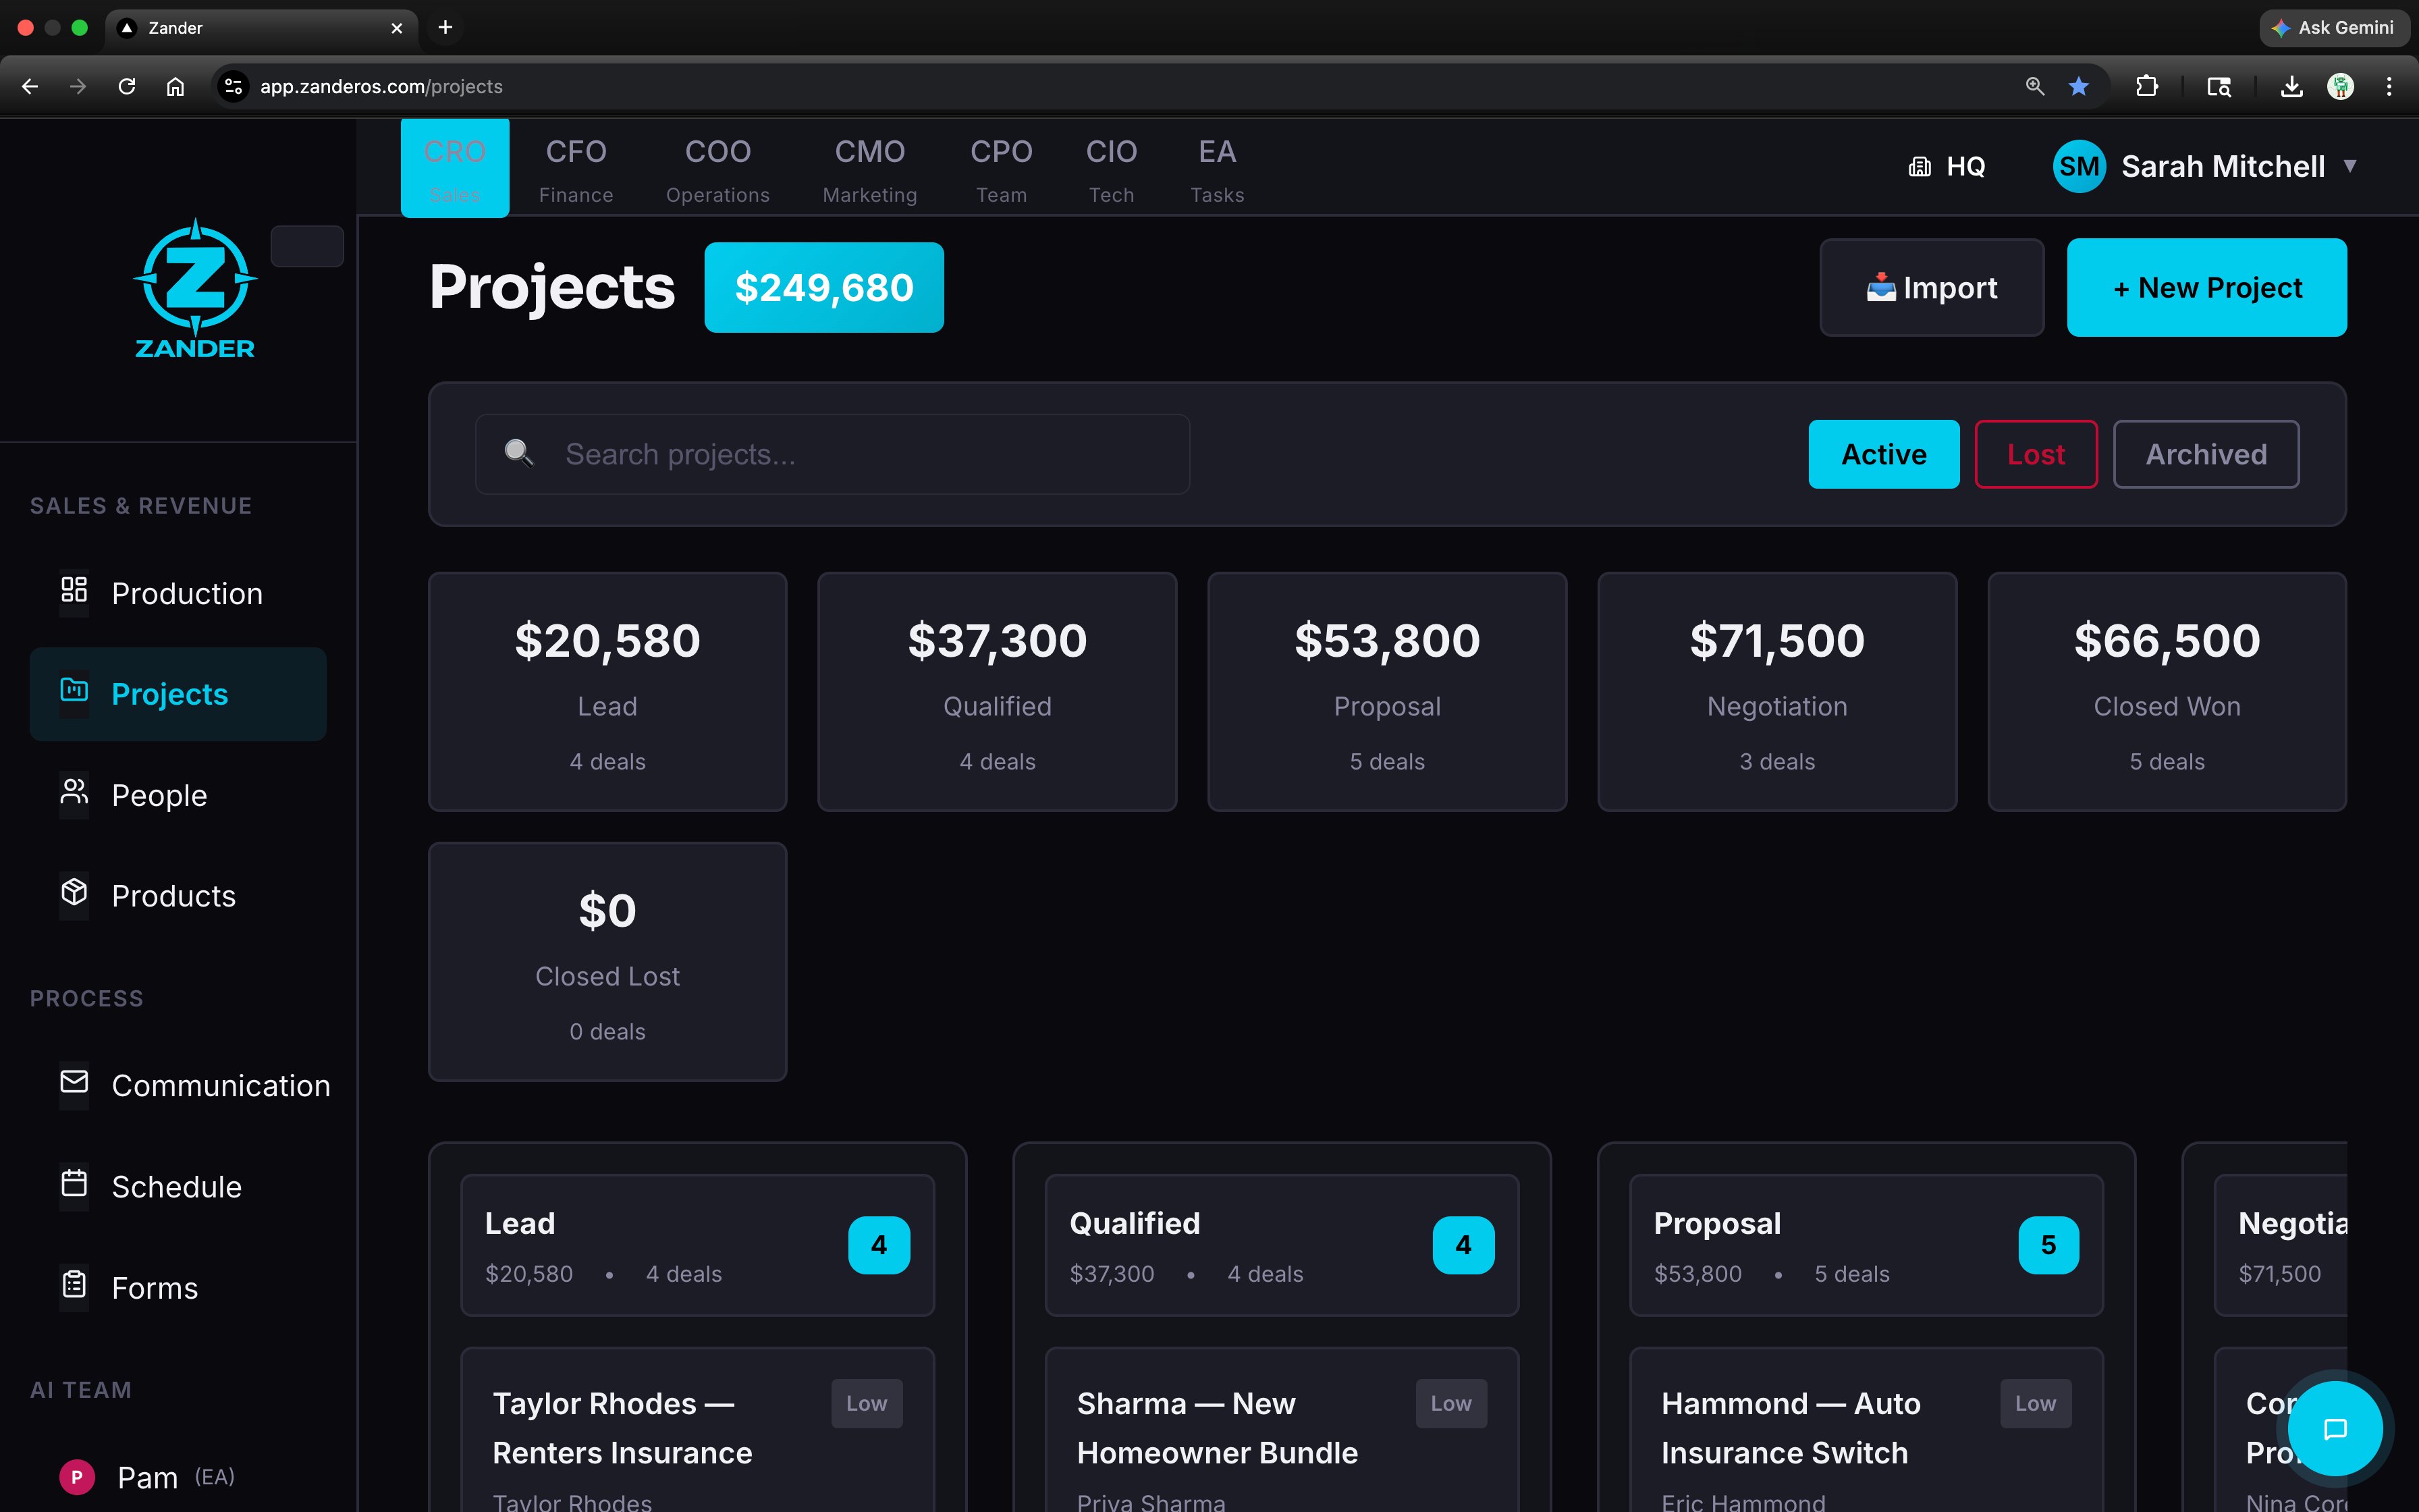Image resolution: width=2419 pixels, height=1512 pixels.
Task: Click the Low tag on Sharma deal
Action: click(1450, 1403)
